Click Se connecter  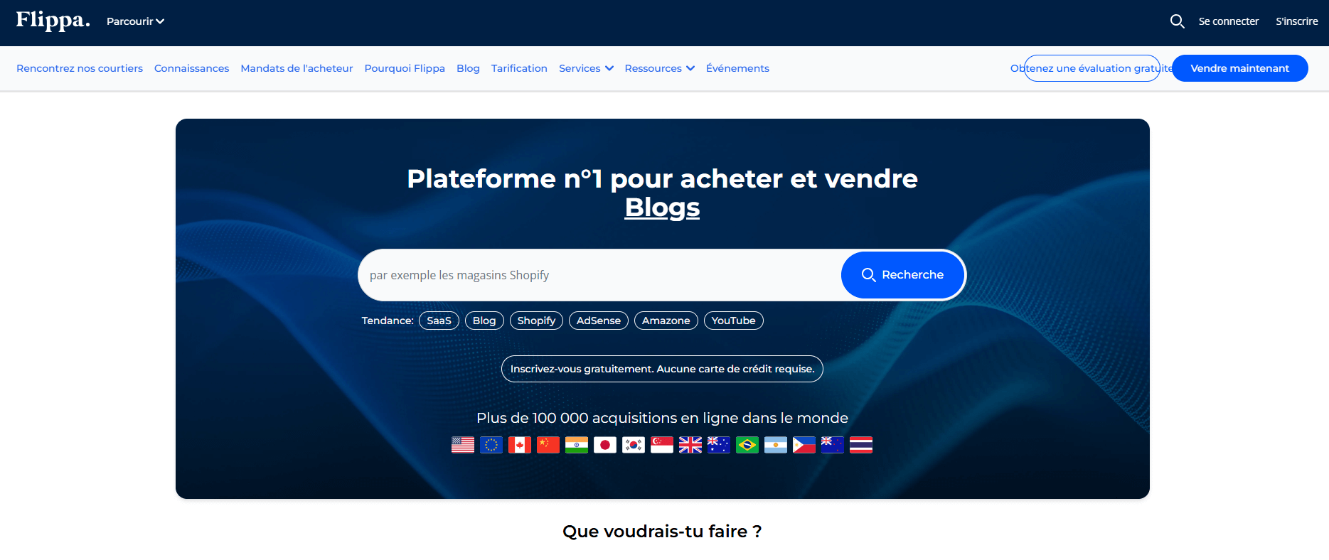(1229, 21)
